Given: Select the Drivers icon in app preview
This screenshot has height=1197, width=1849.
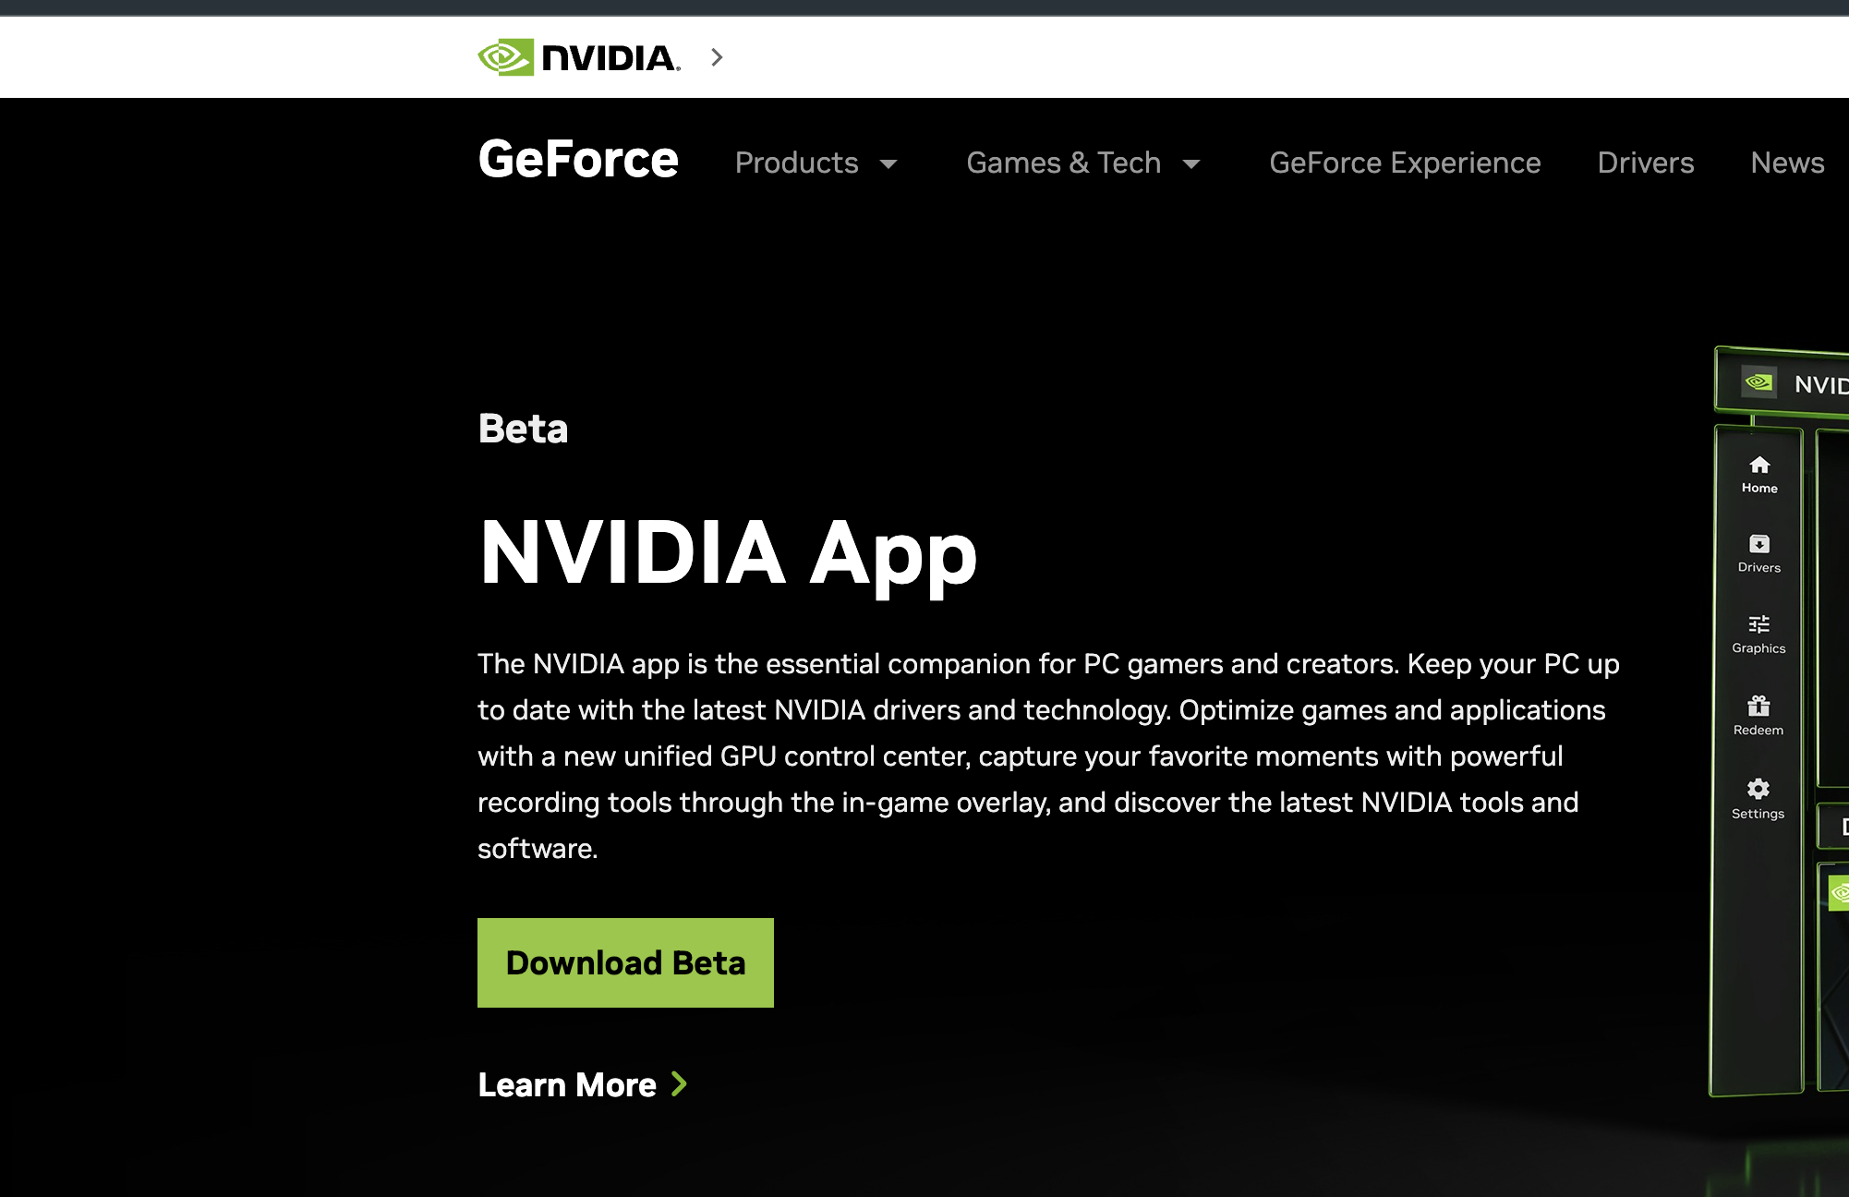Looking at the screenshot, I should pos(1759,544).
